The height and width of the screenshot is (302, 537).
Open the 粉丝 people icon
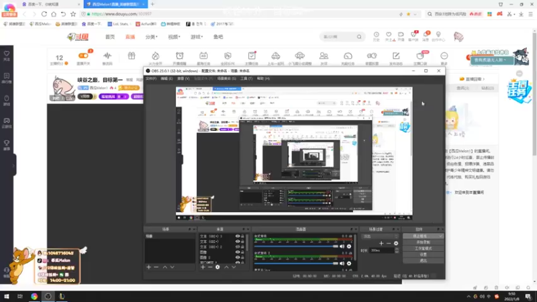[324, 56]
